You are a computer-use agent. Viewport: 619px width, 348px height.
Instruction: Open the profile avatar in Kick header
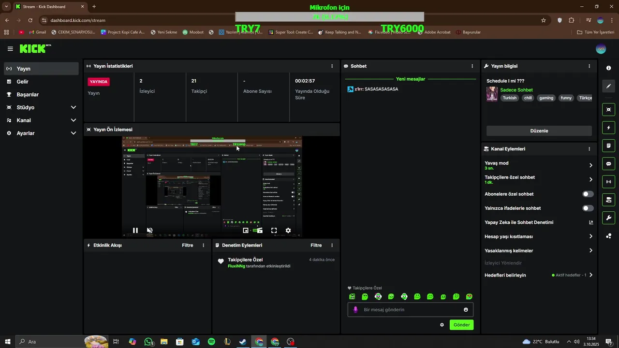coord(601,49)
